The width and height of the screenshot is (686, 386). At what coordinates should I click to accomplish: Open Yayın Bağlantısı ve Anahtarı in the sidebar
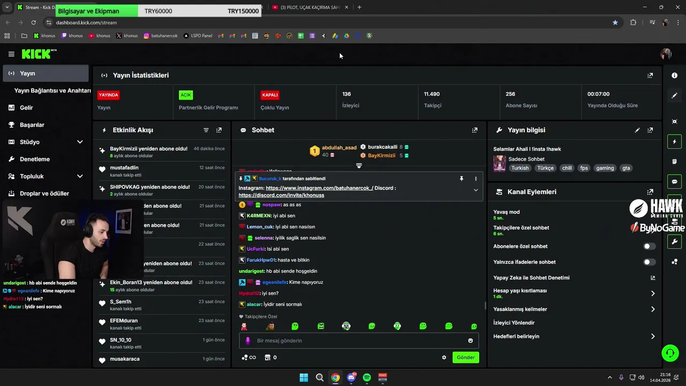[x=53, y=91]
